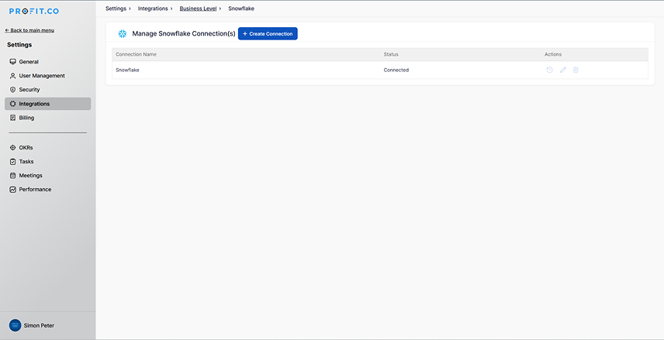Click the Tasks clipboard icon
664x340 pixels.
[x=12, y=162]
